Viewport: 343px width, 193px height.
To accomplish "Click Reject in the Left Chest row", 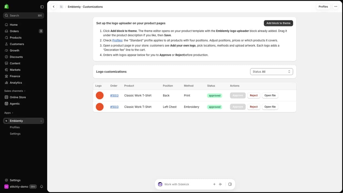I will 254,107.
